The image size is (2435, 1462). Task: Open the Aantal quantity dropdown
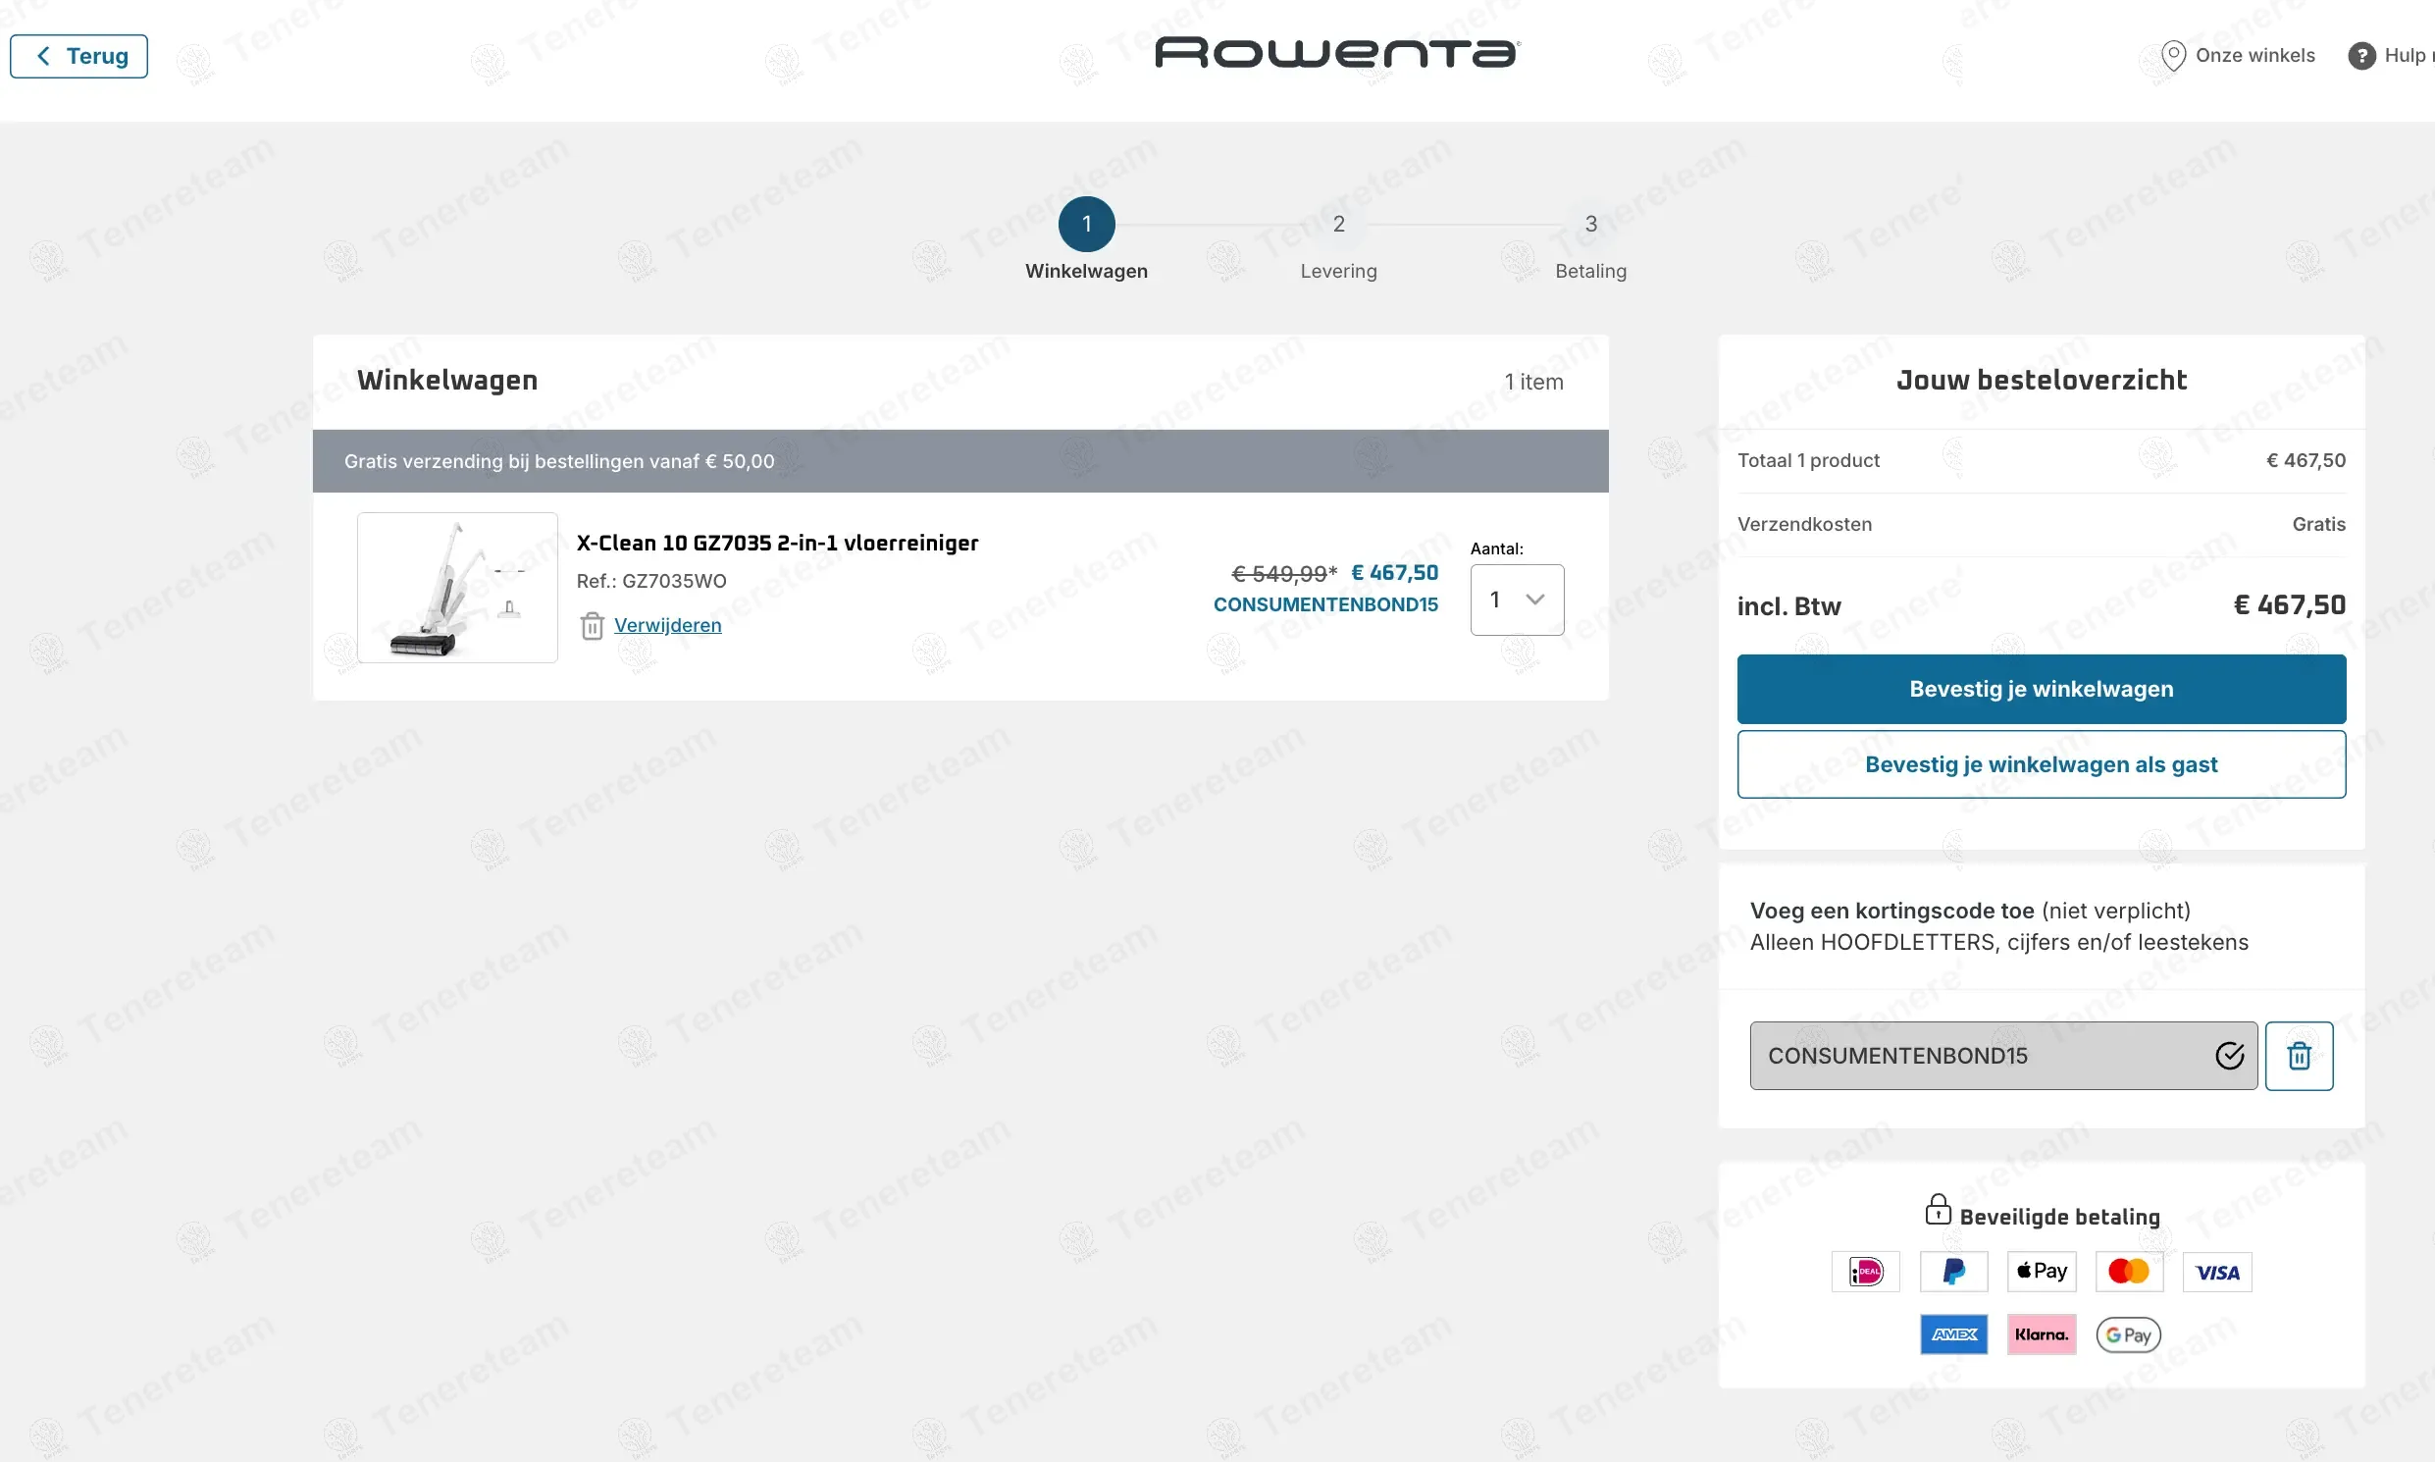click(1517, 600)
